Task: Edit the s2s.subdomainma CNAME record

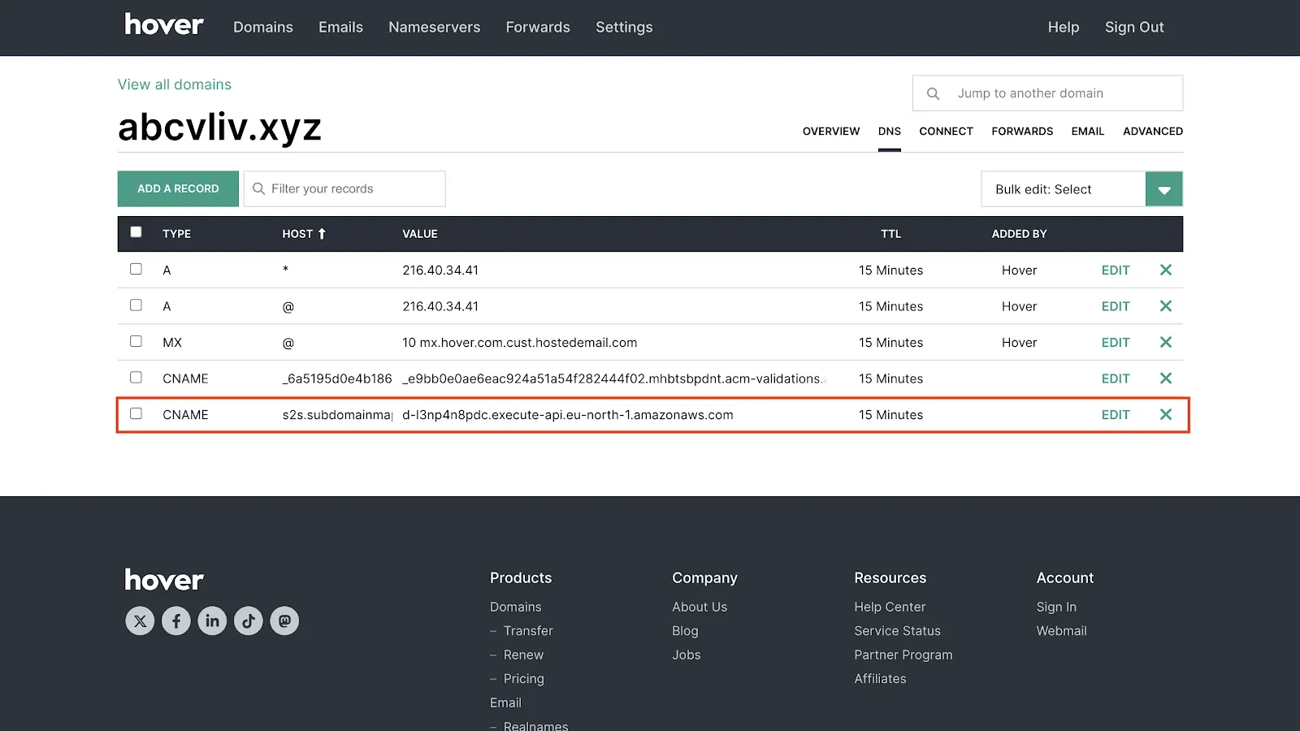Action: [x=1116, y=415]
